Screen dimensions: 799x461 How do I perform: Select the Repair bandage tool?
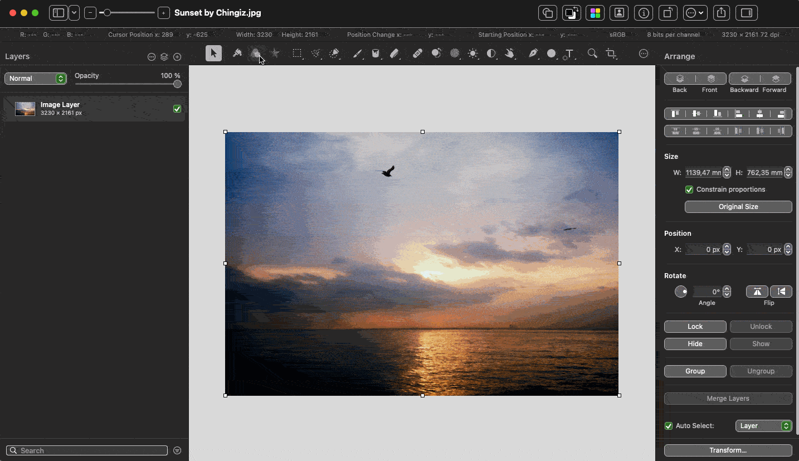pos(417,54)
